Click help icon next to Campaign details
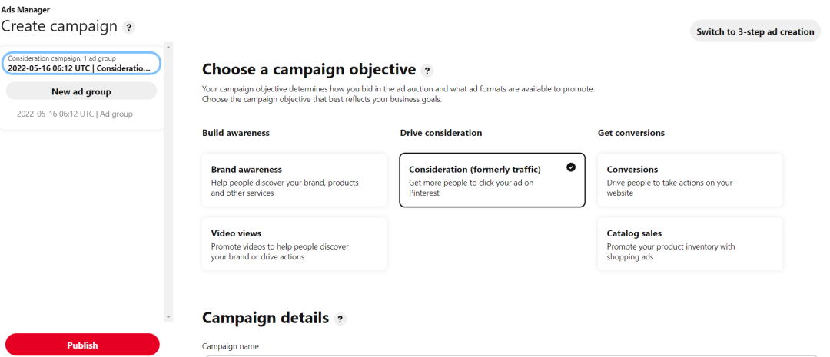 click(340, 319)
